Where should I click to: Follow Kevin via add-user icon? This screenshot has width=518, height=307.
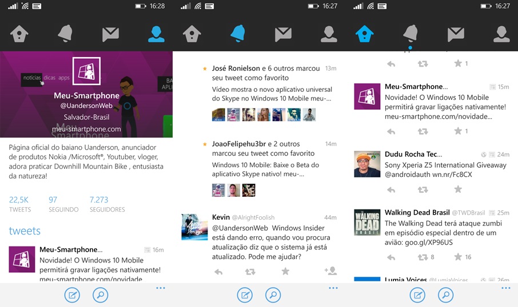[330, 270]
